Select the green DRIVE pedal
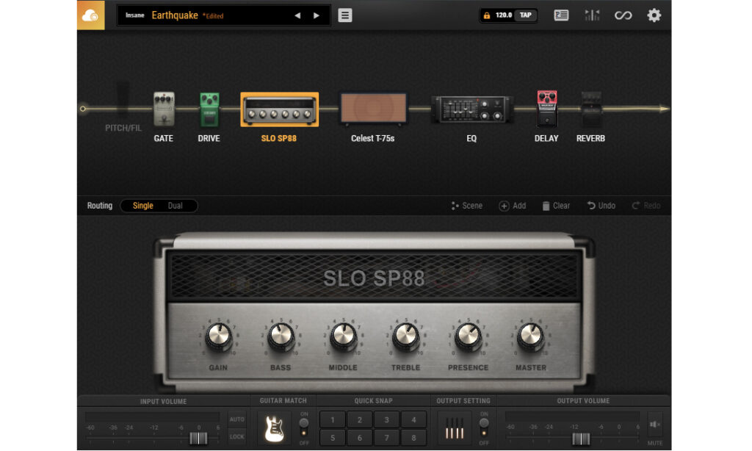 [209, 109]
